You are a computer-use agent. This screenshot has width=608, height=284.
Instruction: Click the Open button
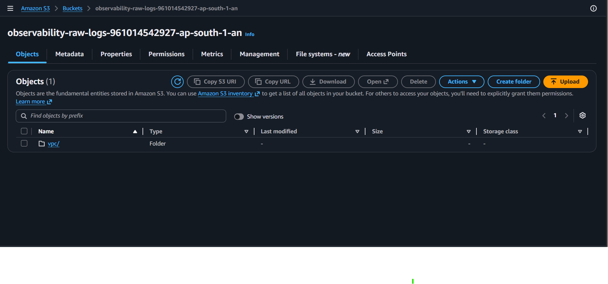coord(378,82)
